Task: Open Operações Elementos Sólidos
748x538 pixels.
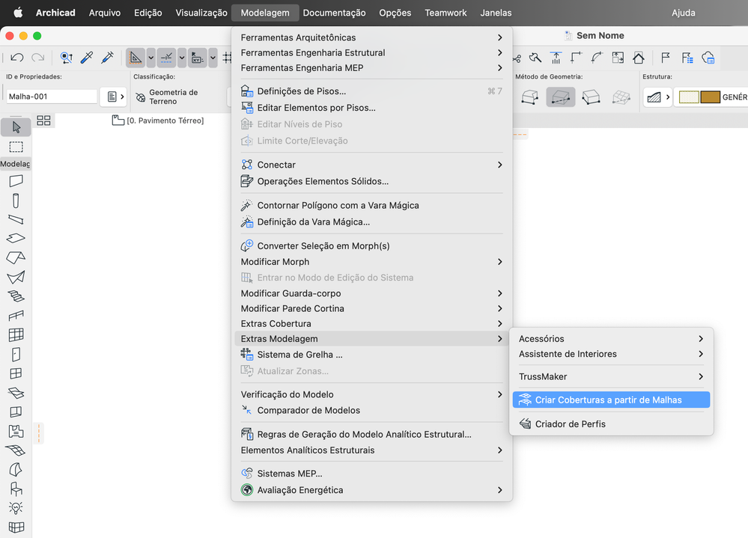Action: tap(371, 181)
